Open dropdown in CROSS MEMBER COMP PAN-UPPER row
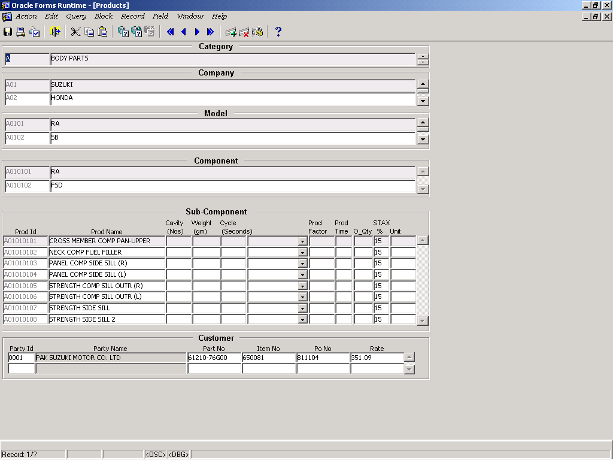The width and height of the screenshot is (613, 460). pyautogui.click(x=302, y=241)
